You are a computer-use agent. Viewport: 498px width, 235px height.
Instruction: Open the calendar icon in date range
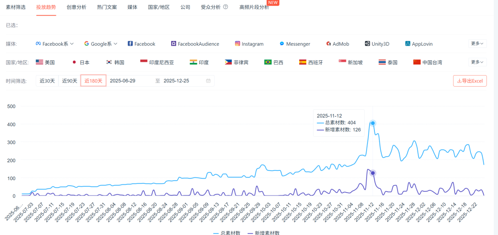point(208,81)
